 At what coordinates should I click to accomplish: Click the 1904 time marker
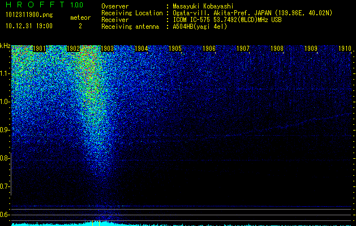141,49
